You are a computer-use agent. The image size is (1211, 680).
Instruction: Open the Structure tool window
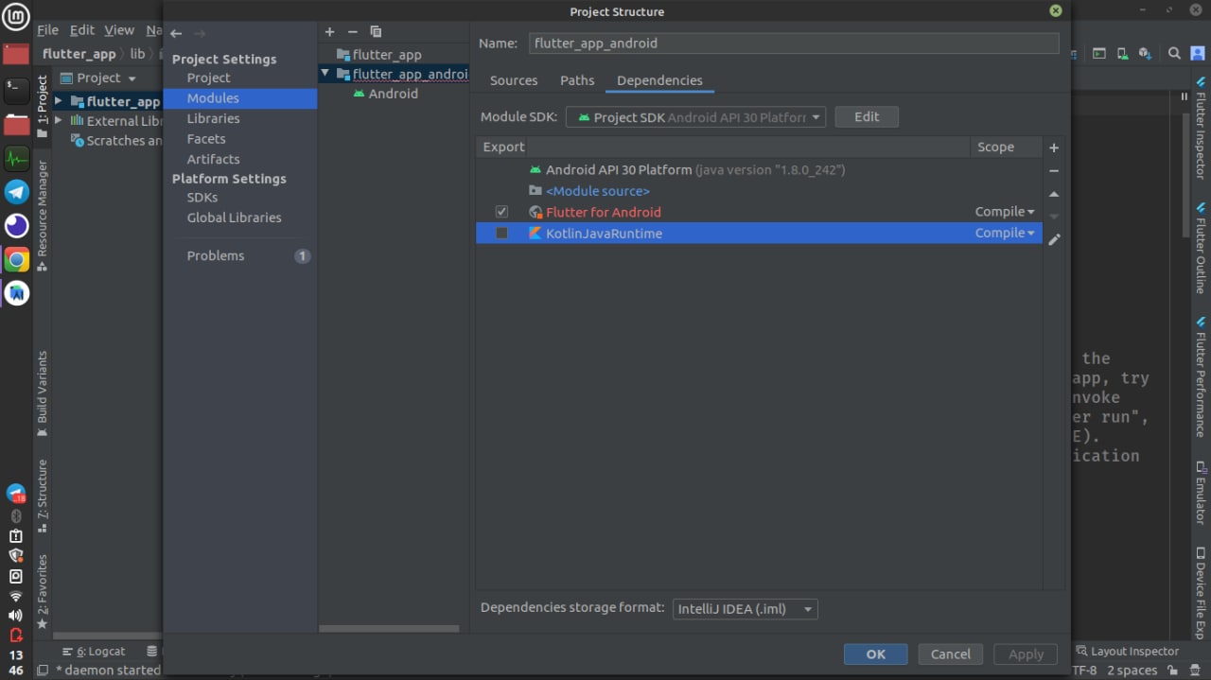coord(42,496)
